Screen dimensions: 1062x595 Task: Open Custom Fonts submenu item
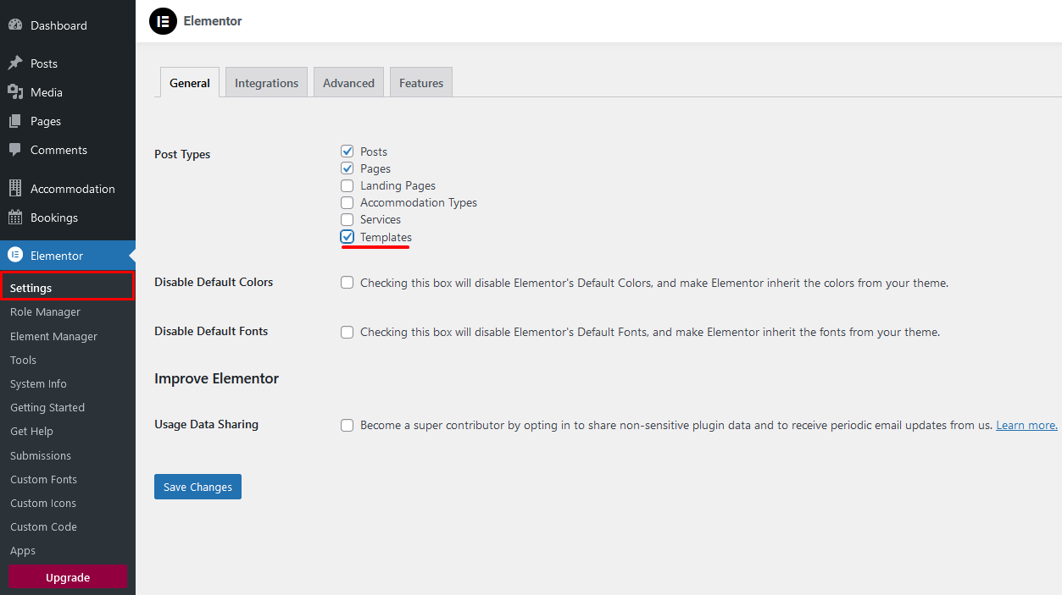click(x=68, y=479)
